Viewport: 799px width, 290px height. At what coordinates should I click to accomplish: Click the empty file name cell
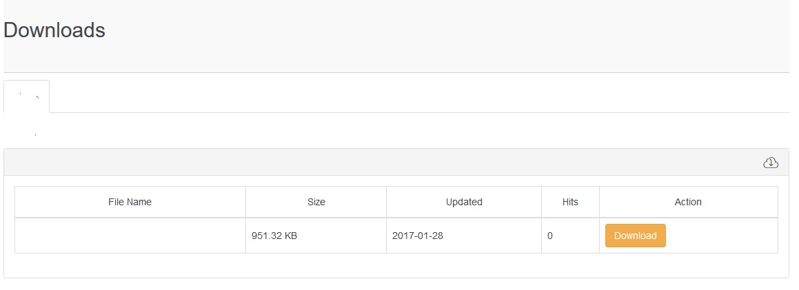(x=130, y=236)
